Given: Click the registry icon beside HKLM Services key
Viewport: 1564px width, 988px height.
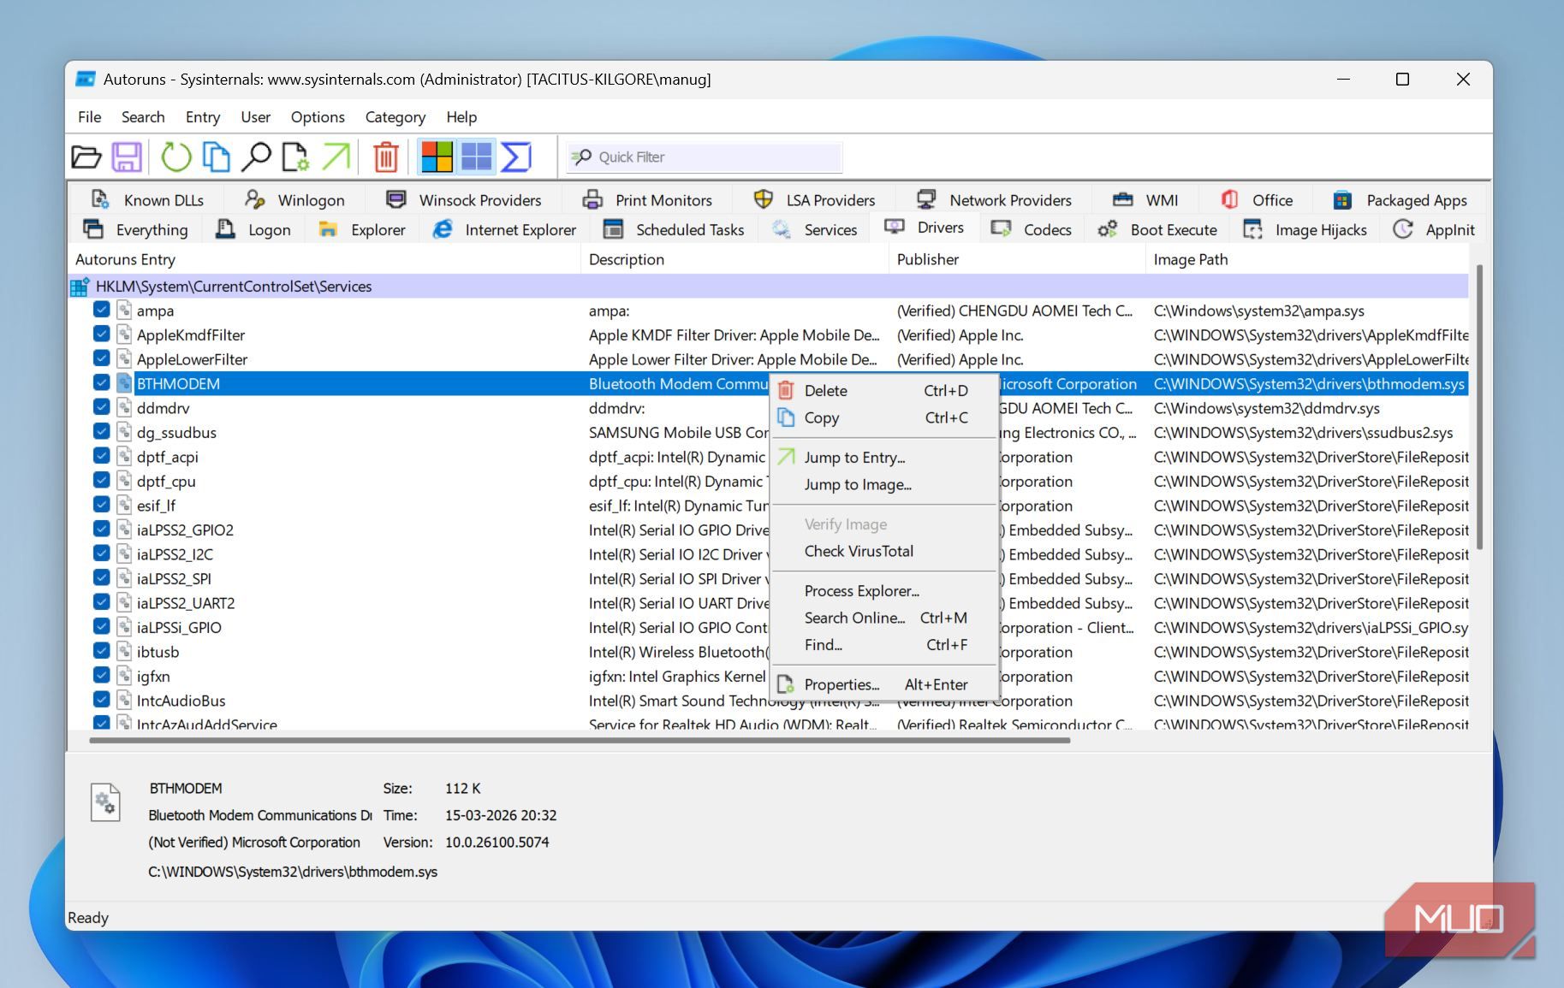Looking at the screenshot, I should click(x=80, y=287).
